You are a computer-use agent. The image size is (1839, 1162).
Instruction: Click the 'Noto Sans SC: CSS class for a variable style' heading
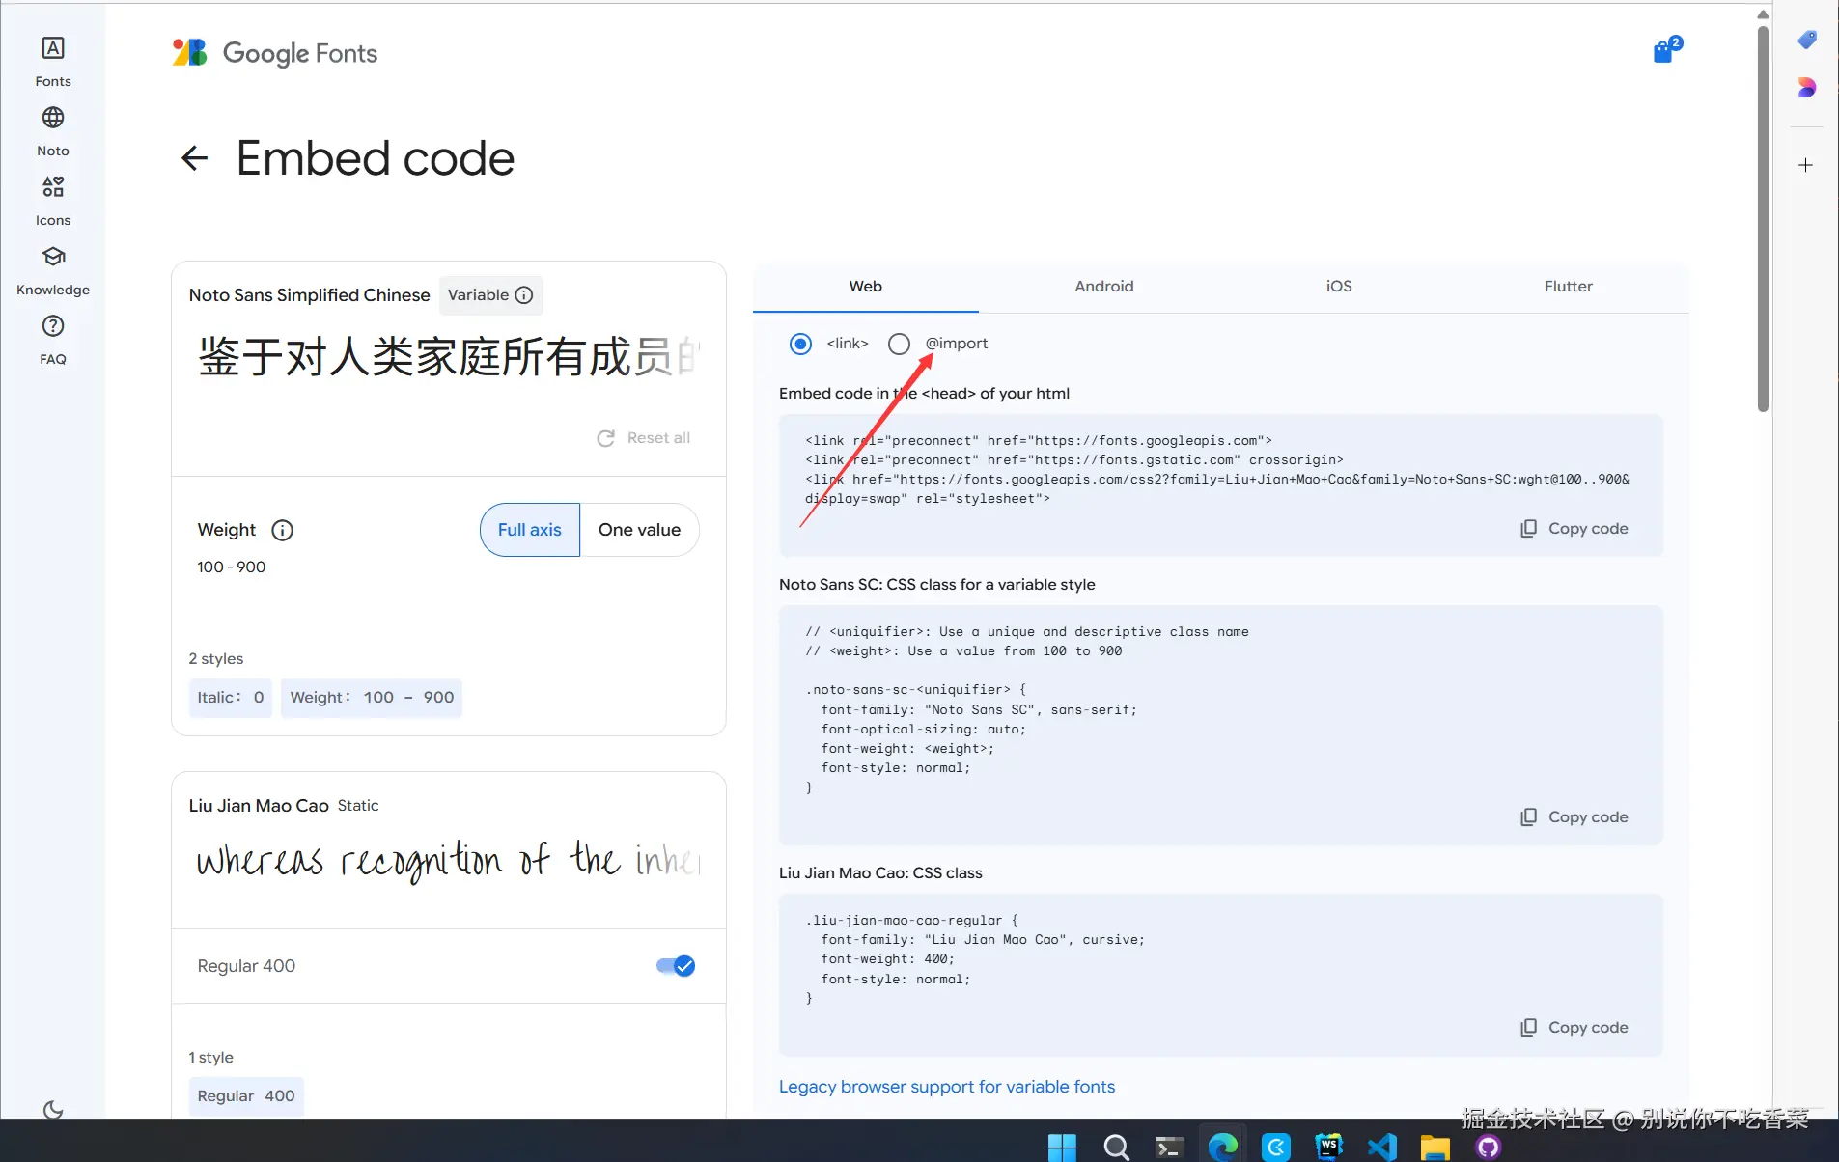tap(937, 585)
